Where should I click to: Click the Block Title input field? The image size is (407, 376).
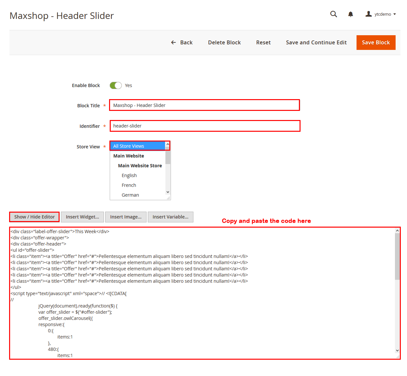(204, 105)
